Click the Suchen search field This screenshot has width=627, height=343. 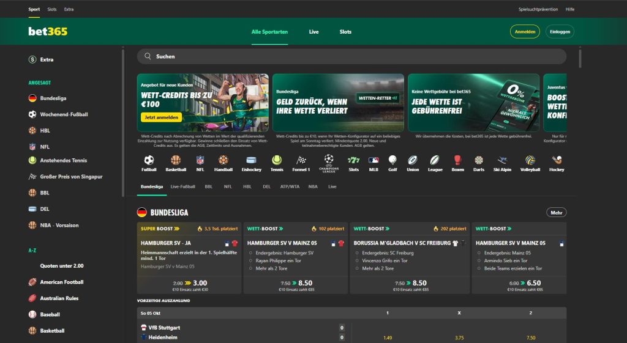coord(351,56)
